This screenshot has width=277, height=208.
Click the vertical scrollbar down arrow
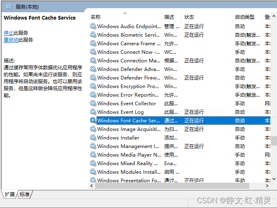point(274,179)
